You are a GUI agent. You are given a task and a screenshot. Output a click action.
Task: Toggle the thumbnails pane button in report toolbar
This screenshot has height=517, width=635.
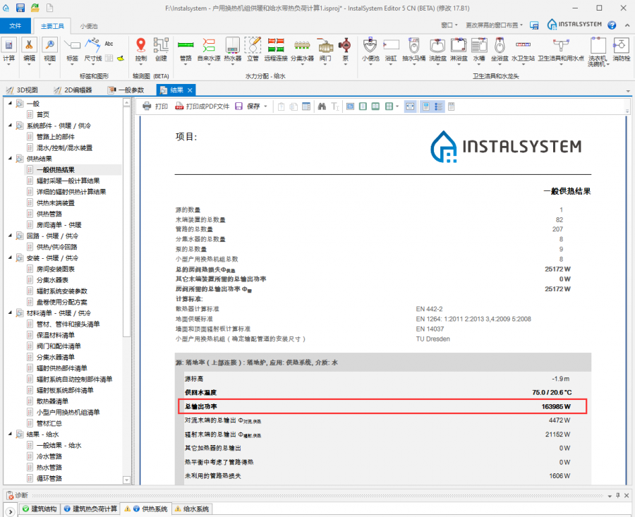click(426, 107)
